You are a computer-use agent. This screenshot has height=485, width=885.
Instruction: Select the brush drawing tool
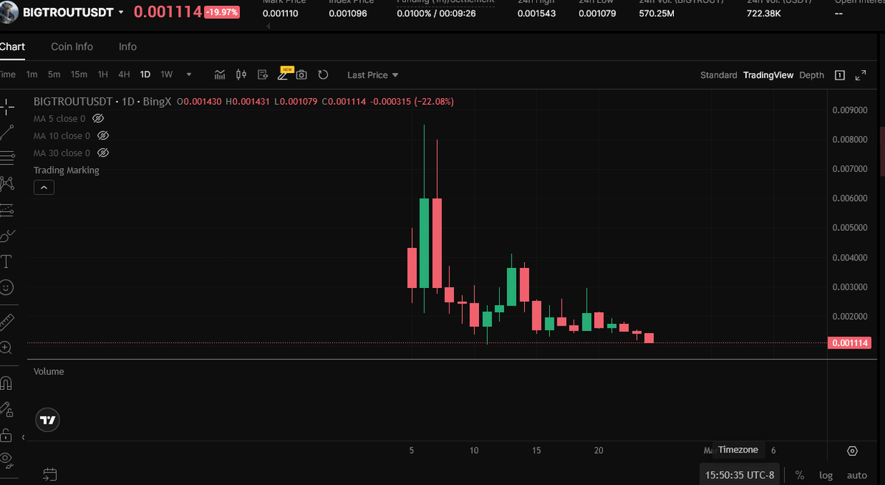pos(7,235)
